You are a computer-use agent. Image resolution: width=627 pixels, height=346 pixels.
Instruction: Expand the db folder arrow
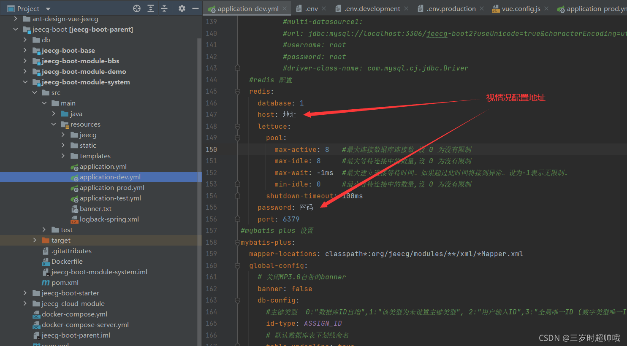click(25, 40)
